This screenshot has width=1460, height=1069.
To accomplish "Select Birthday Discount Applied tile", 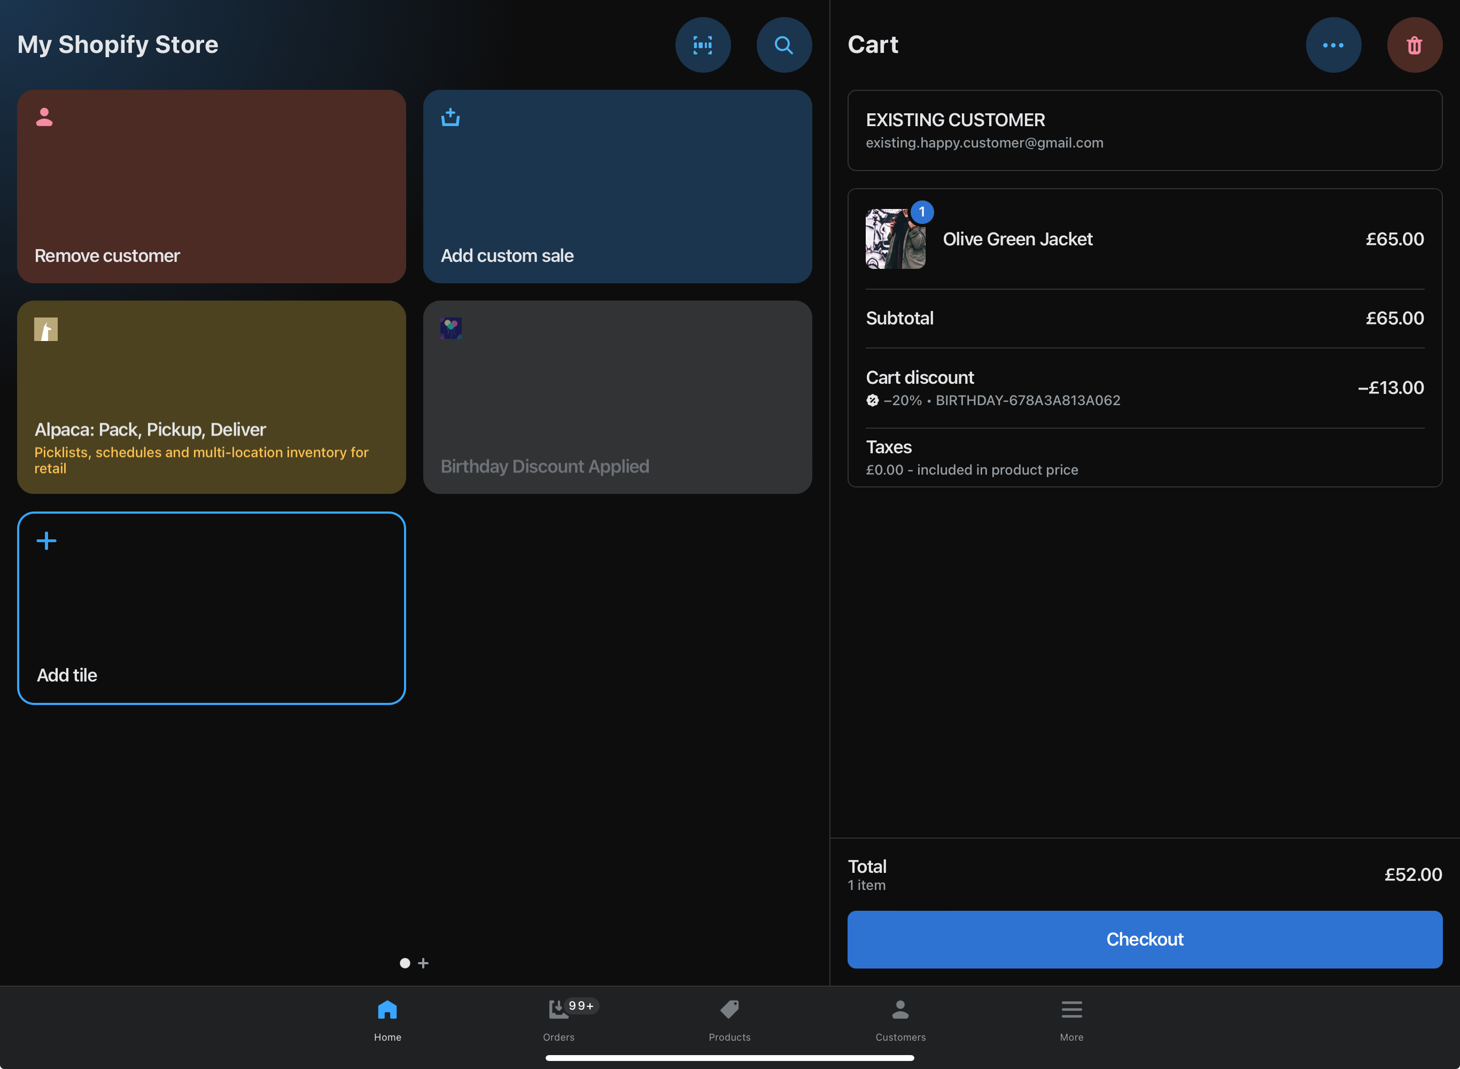I will coord(617,397).
